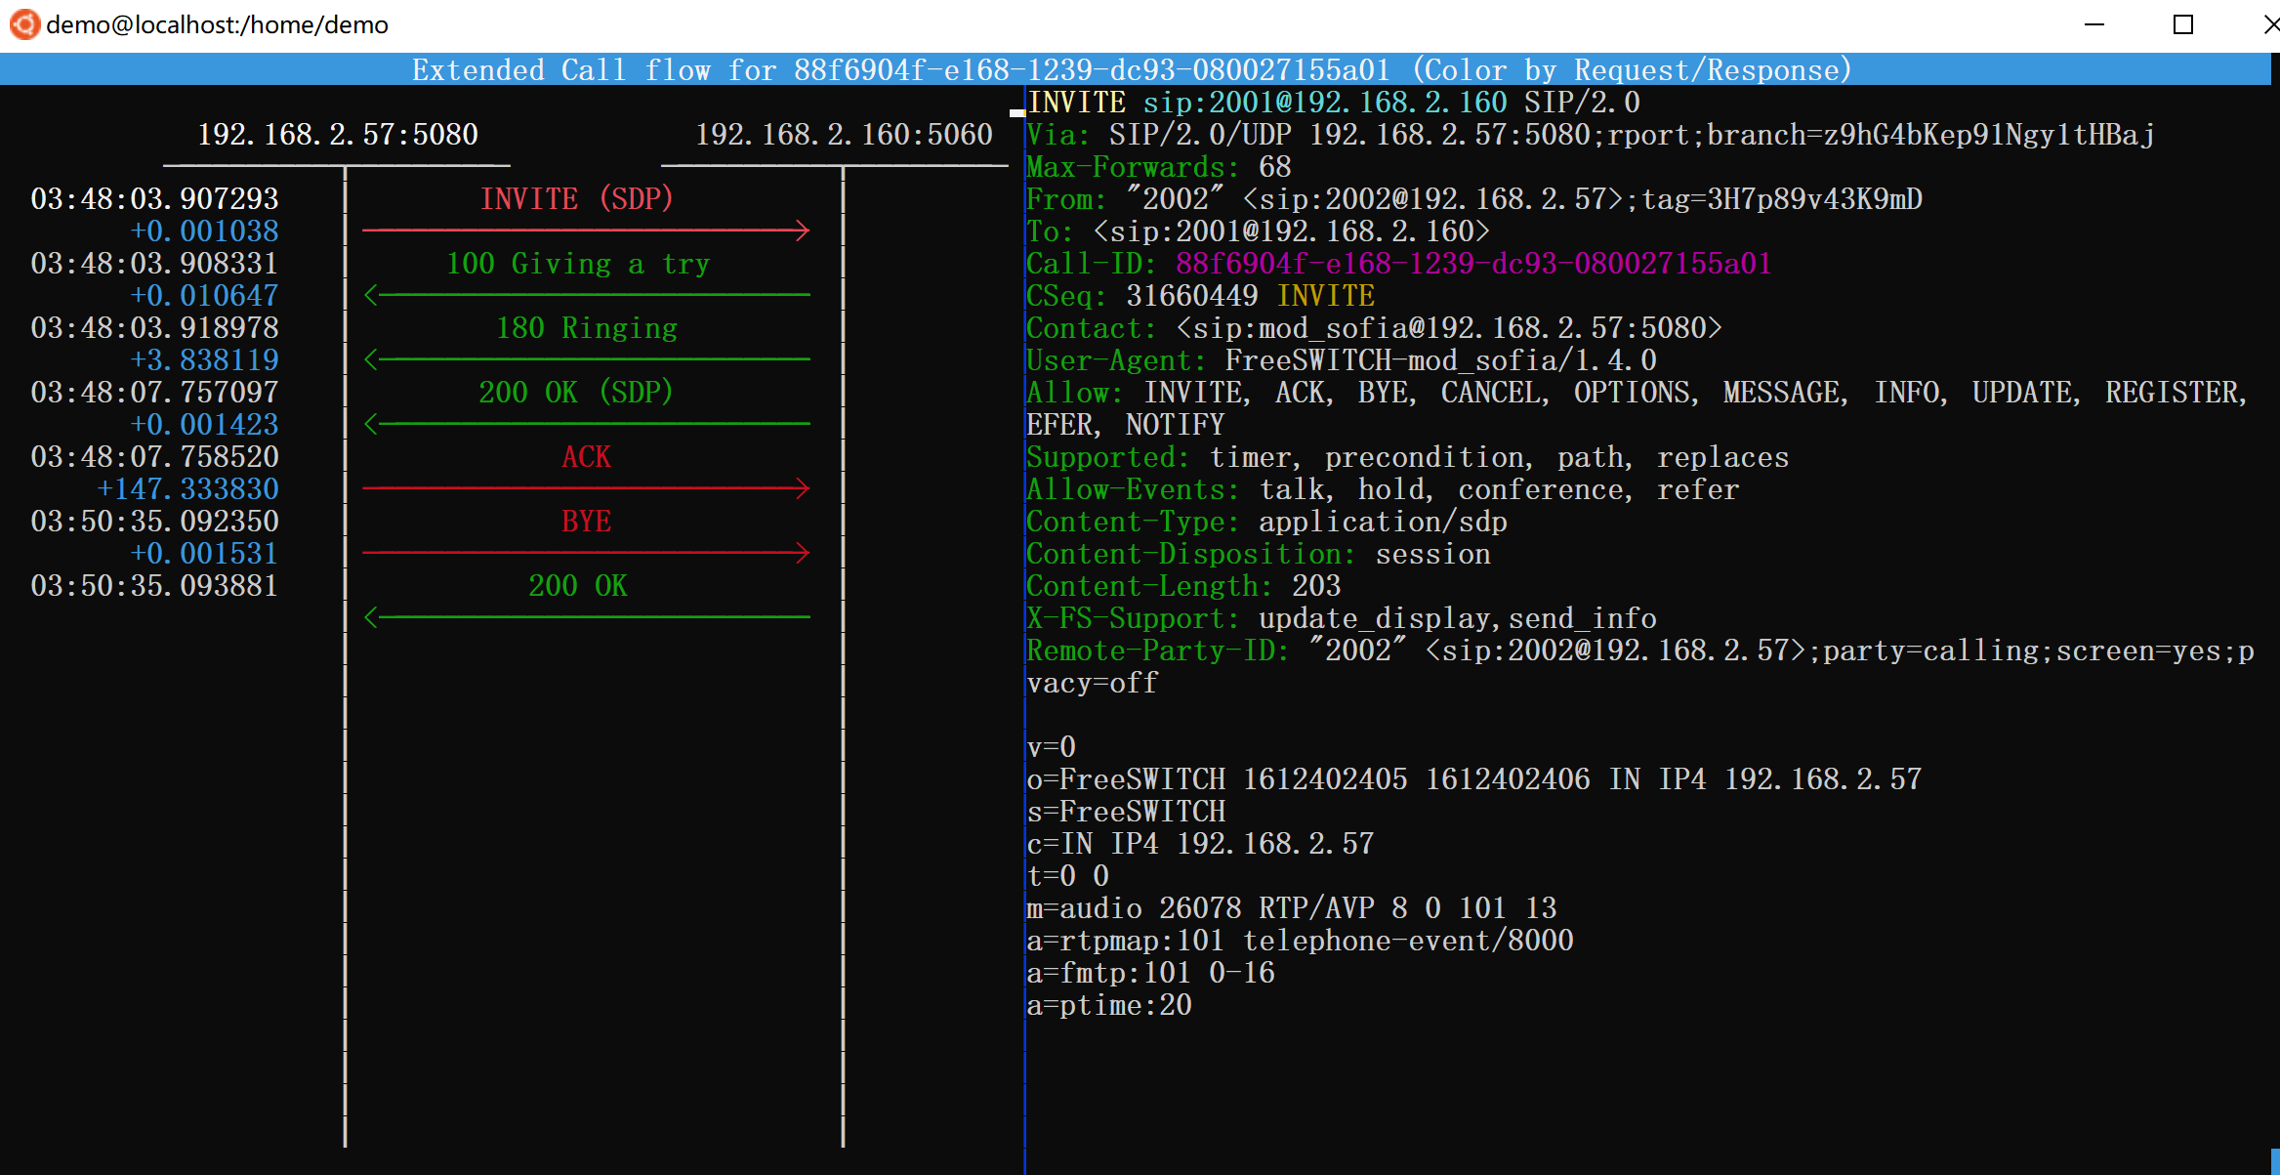The width and height of the screenshot is (2280, 1175).
Task: Select the 200 OK (SDP) message
Action: (x=576, y=393)
